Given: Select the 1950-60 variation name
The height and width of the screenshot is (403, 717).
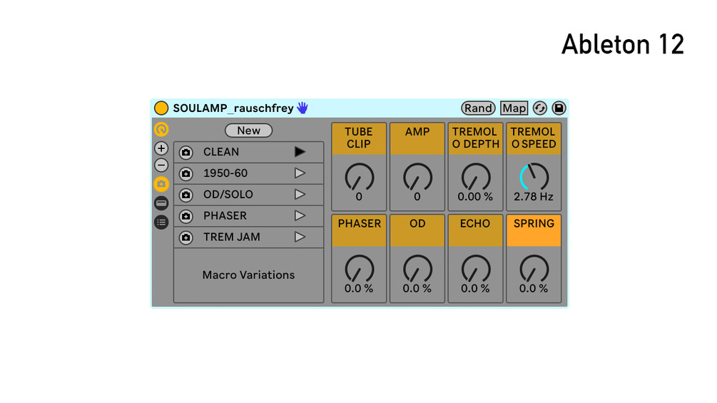Looking at the screenshot, I should pos(225,173).
